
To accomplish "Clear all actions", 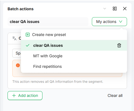I will [115, 95].
